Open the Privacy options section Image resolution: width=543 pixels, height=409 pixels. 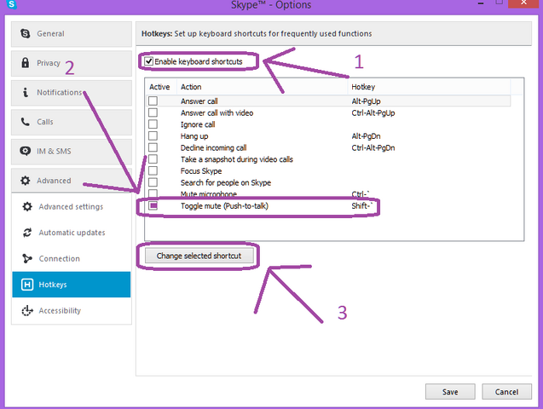(x=72, y=63)
